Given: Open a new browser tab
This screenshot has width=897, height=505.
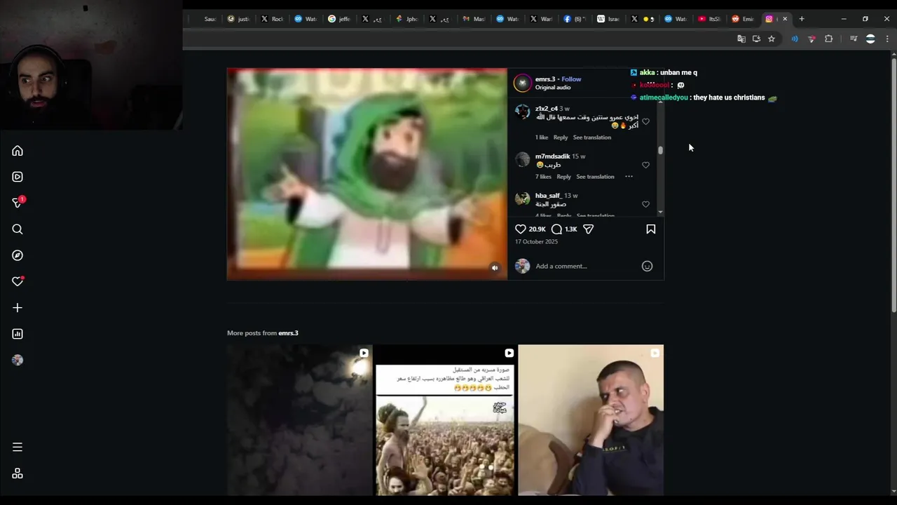Looking at the screenshot, I should click(x=802, y=19).
